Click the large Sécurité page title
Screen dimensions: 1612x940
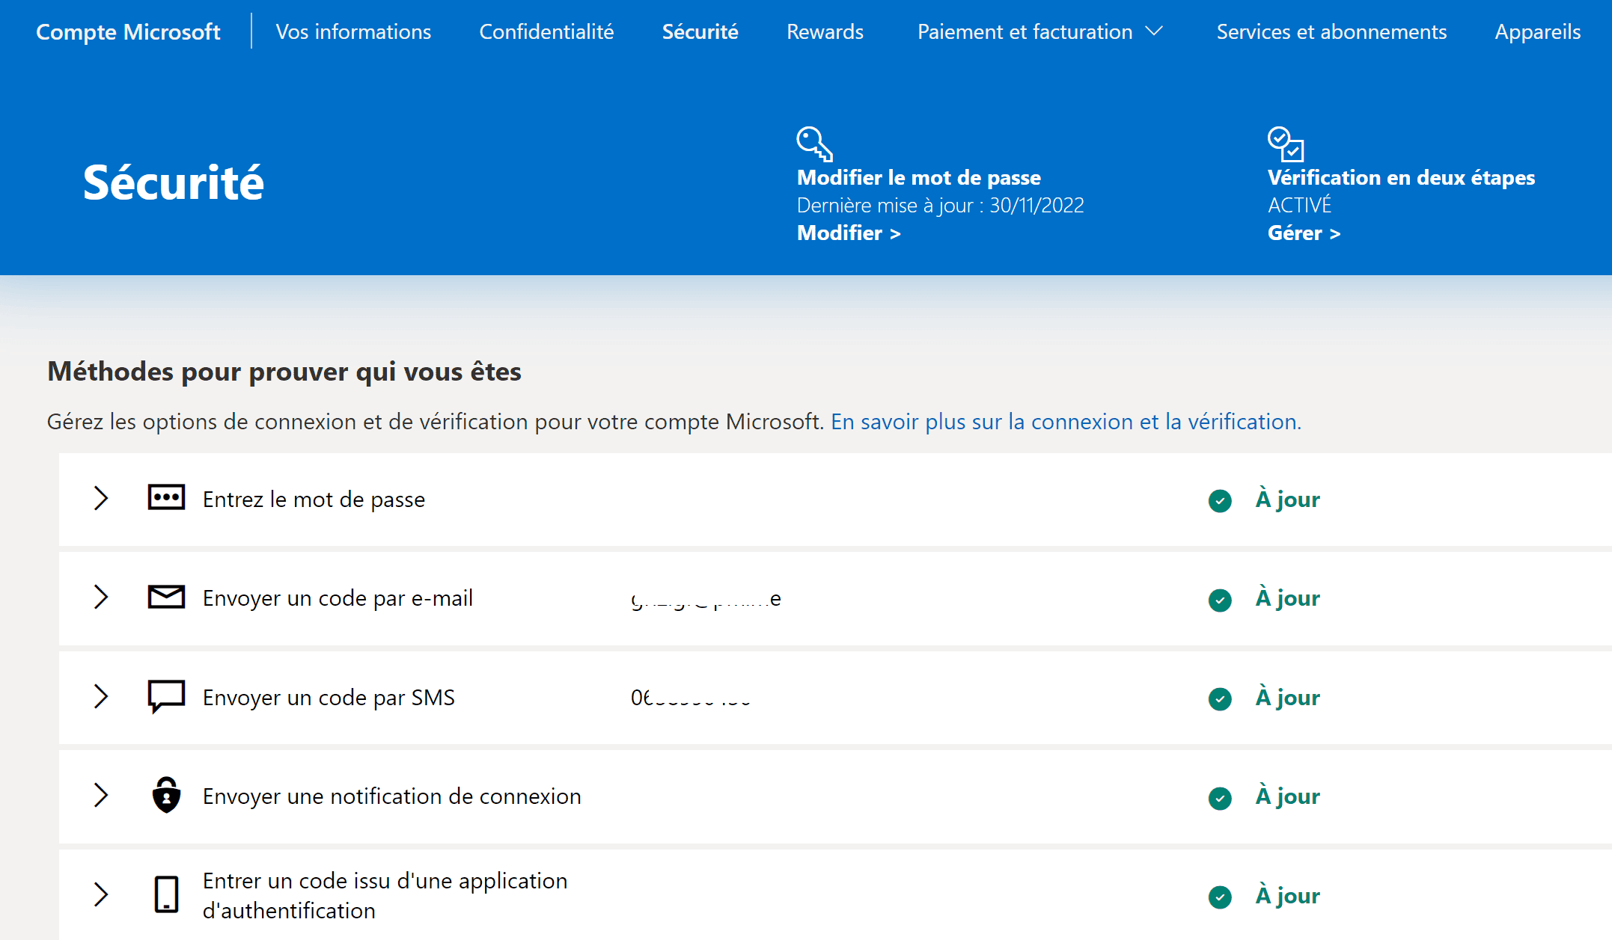click(173, 182)
